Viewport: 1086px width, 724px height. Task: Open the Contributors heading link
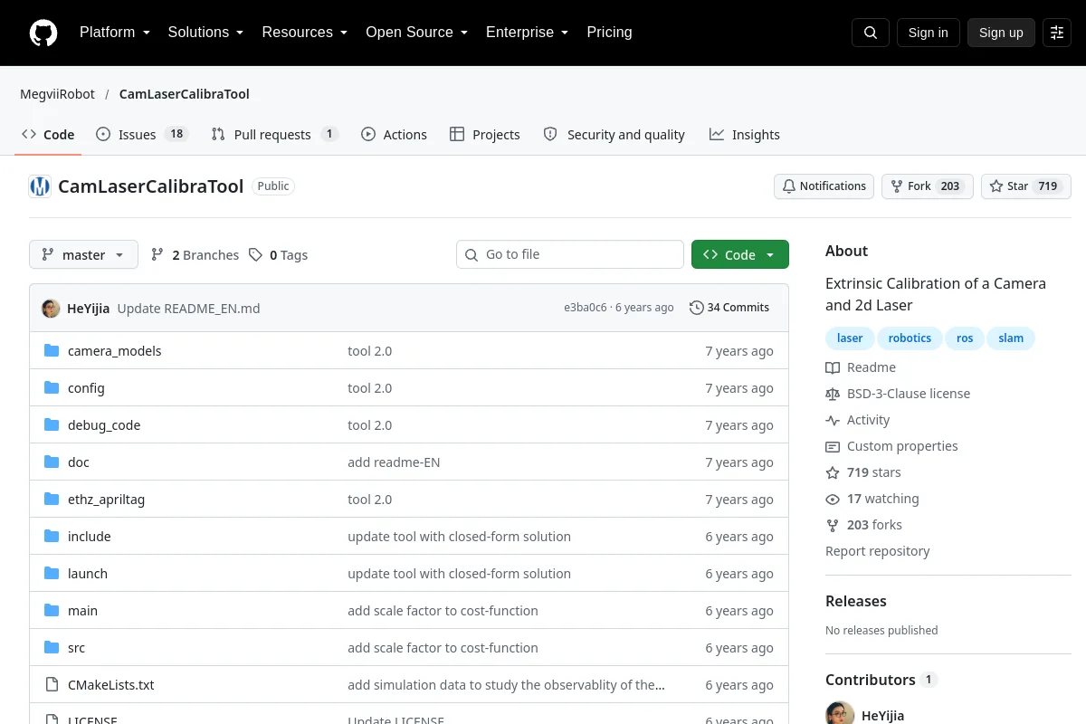click(x=881, y=680)
